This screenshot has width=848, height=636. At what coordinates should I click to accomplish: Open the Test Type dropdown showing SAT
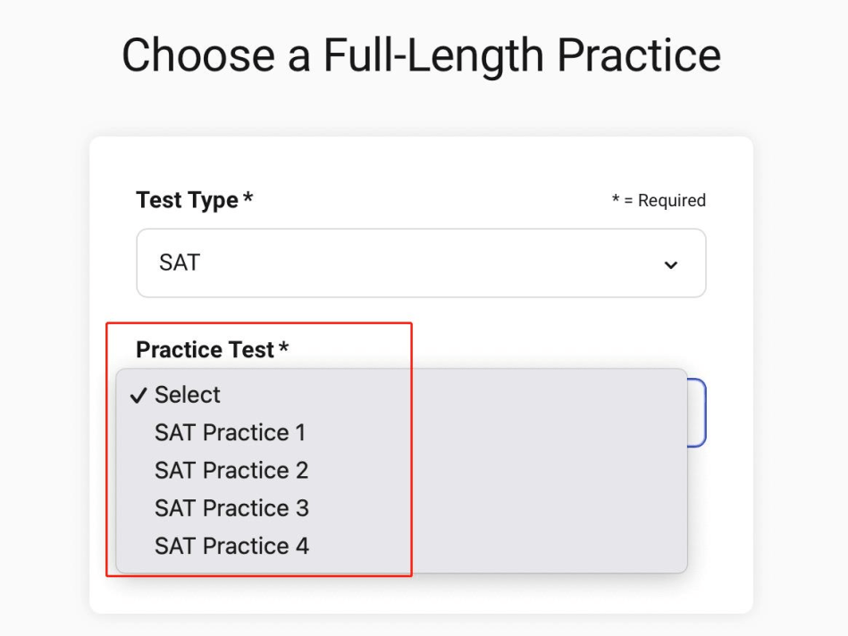click(x=420, y=264)
